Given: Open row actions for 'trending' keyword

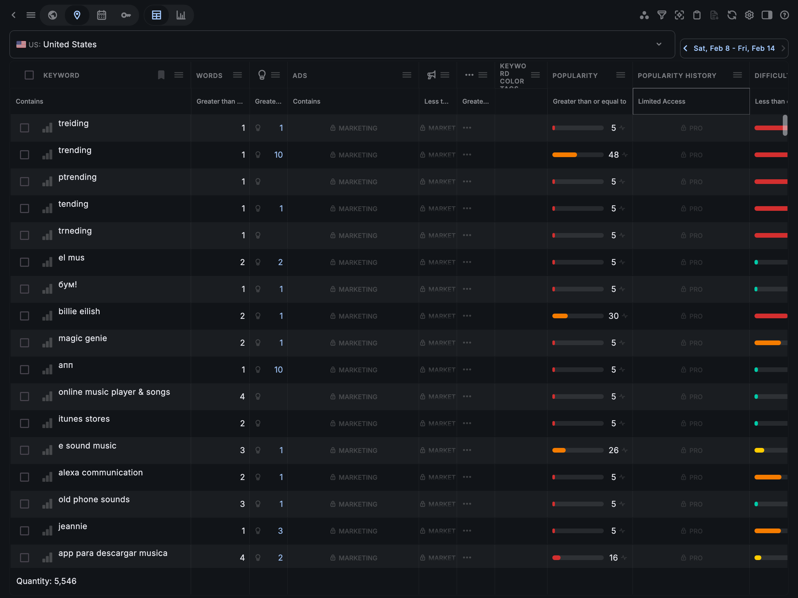Looking at the screenshot, I should tap(467, 155).
